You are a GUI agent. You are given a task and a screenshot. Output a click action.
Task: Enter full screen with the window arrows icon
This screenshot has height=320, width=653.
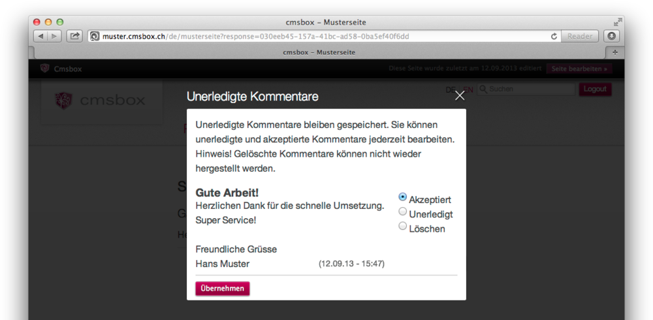coord(618,22)
